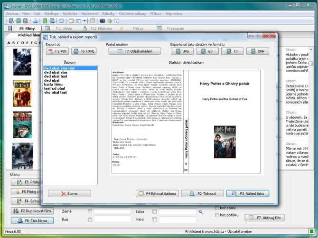Viewport: 318px width, 238px height.
Task: Select 'dvd obal slim text' template
Action: click(x=60, y=68)
